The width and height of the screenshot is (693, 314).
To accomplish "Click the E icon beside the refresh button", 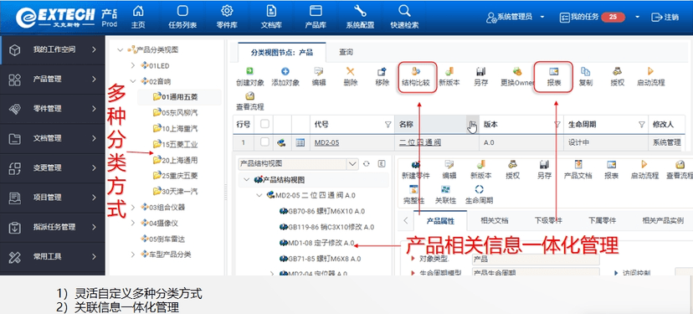I will (382, 163).
